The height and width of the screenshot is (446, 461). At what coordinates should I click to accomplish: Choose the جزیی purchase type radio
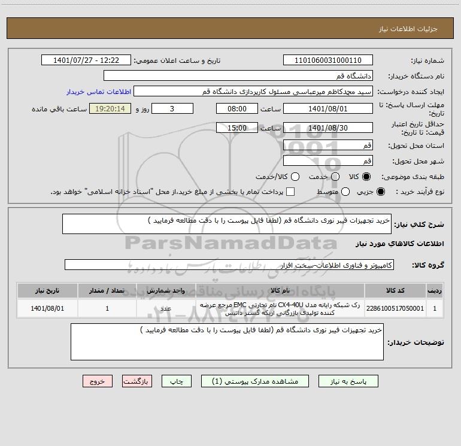point(381,192)
